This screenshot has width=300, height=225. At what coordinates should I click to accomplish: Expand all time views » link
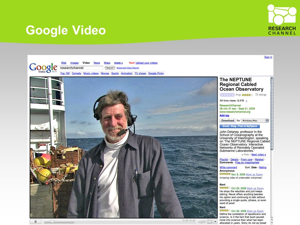247,101
